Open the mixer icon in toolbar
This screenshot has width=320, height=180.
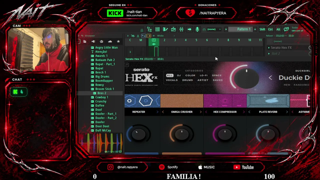click(x=181, y=29)
